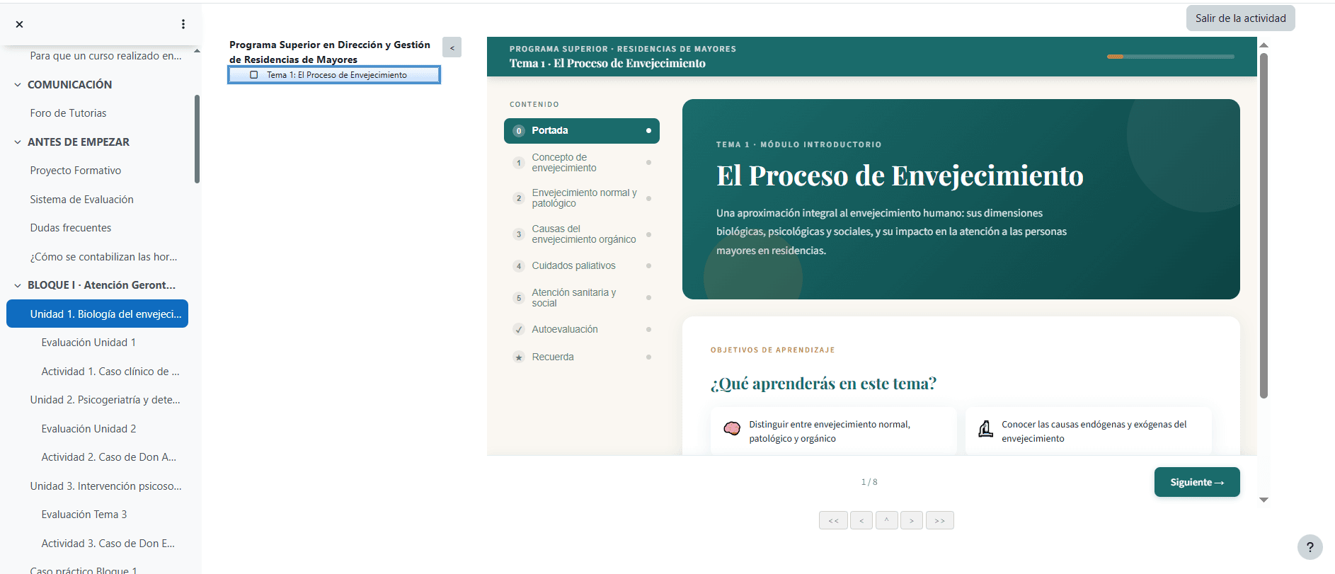Open Autoevaluación section
Image resolution: width=1335 pixels, height=574 pixels.
[582, 330]
